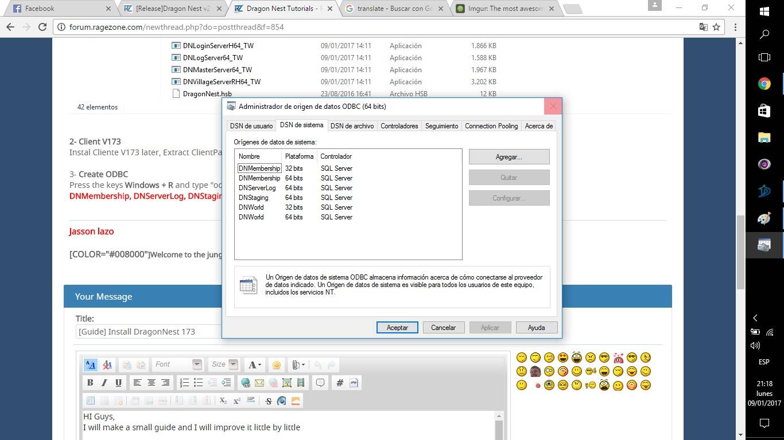Align text left in editor
The width and height of the screenshot is (784, 440).
137,383
